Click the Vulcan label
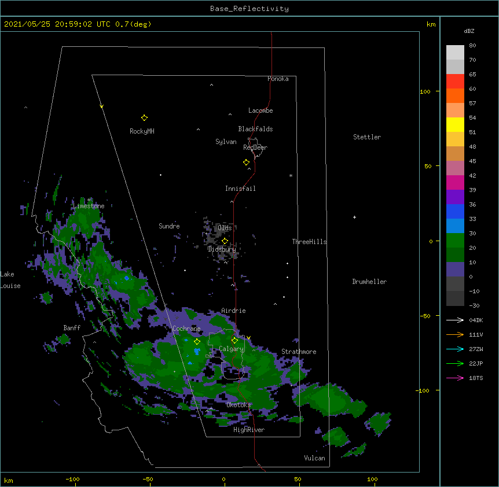The height and width of the screenshot is (487, 499). [x=314, y=458]
